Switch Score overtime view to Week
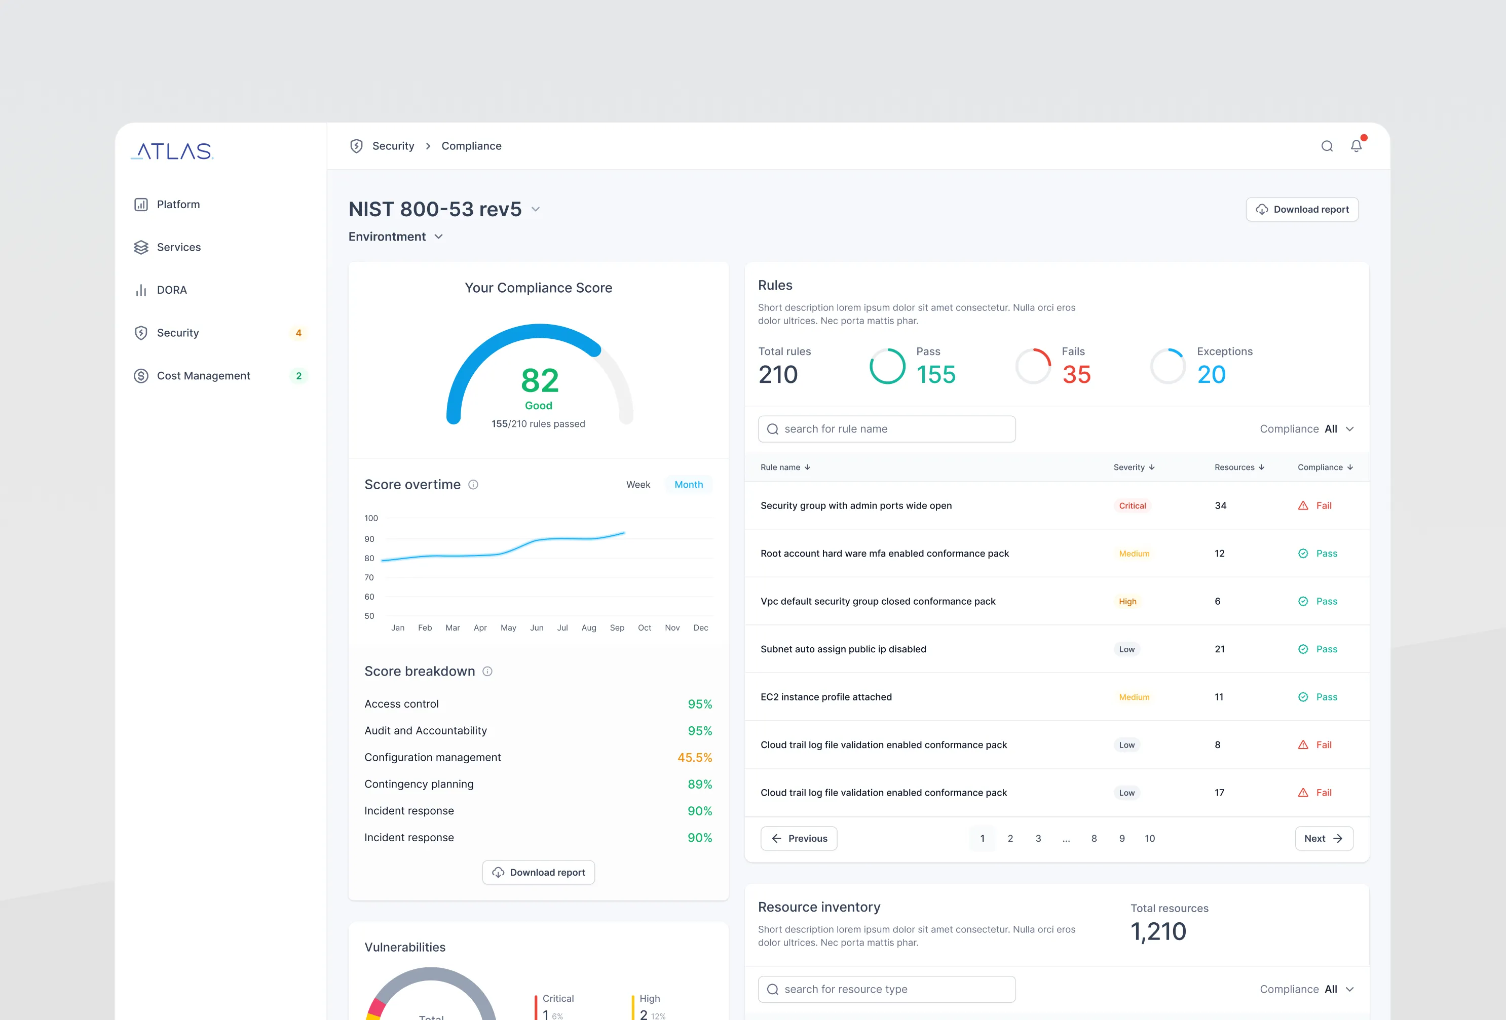1506x1020 pixels. [x=637, y=484]
